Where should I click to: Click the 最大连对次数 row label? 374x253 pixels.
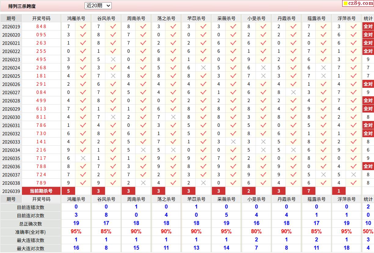(x=31, y=248)
